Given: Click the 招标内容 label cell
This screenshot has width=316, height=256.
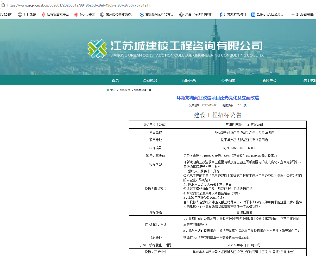Looking at the screenshot, I should coord(155,164).
